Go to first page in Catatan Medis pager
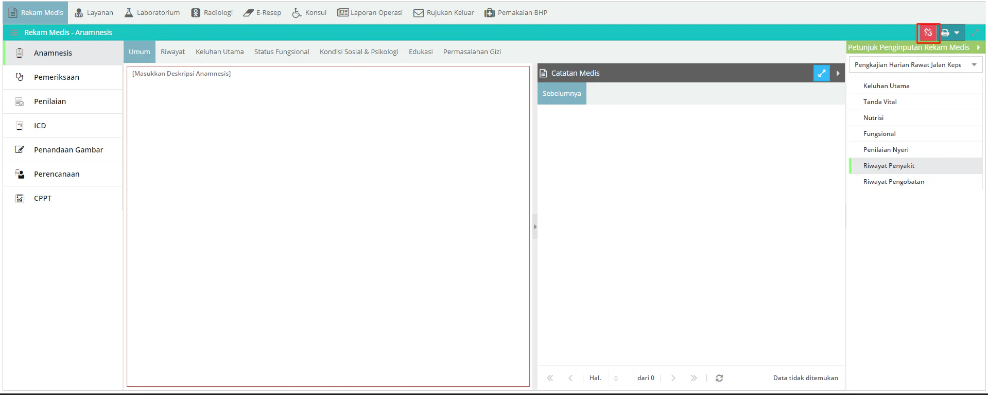This screenshot has width=988, height=395. coord(550,378)
